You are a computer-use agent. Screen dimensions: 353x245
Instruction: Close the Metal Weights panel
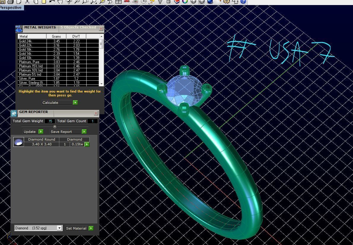[x=101, y=28]
